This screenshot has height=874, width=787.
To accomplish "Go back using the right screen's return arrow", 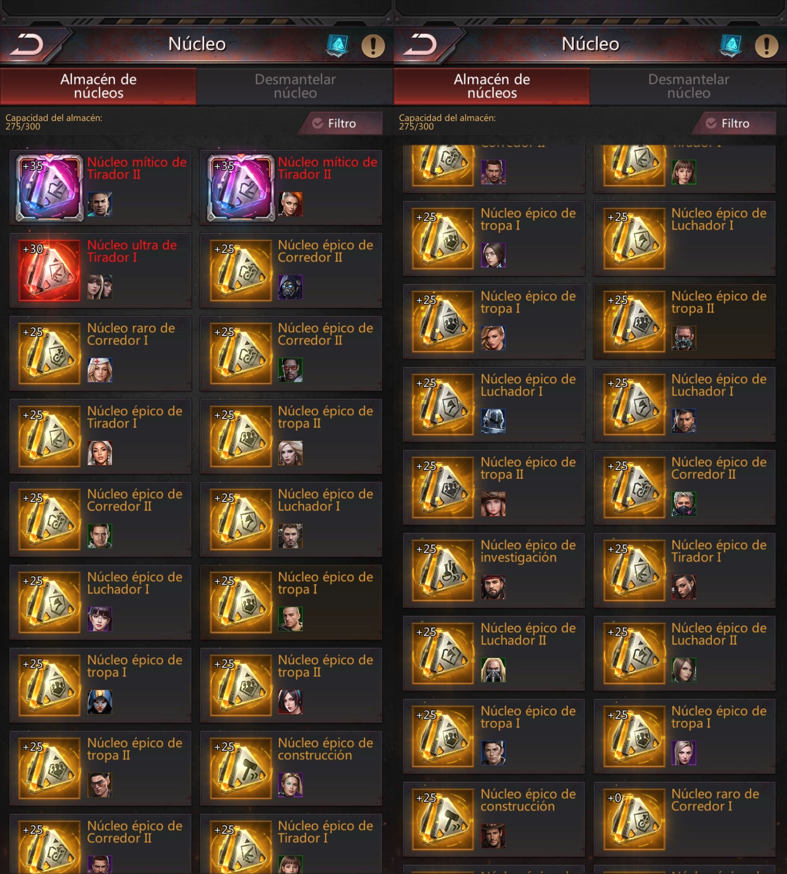I will point(420,44).
